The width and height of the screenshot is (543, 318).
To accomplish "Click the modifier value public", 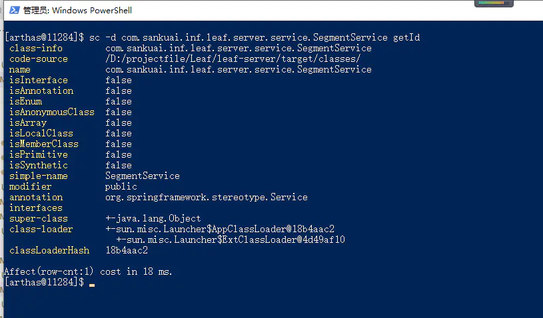I will (x=121, y=186).
